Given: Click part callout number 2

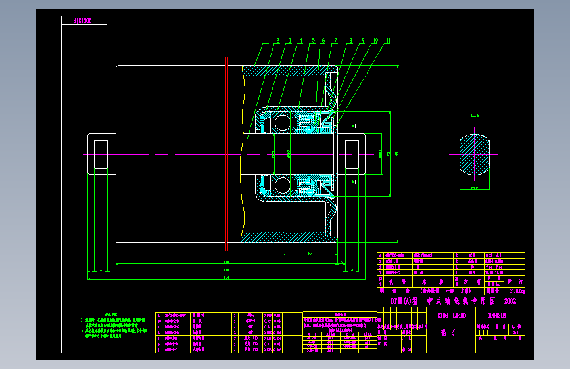Looking at the screenshot, I should click(278, 41).
